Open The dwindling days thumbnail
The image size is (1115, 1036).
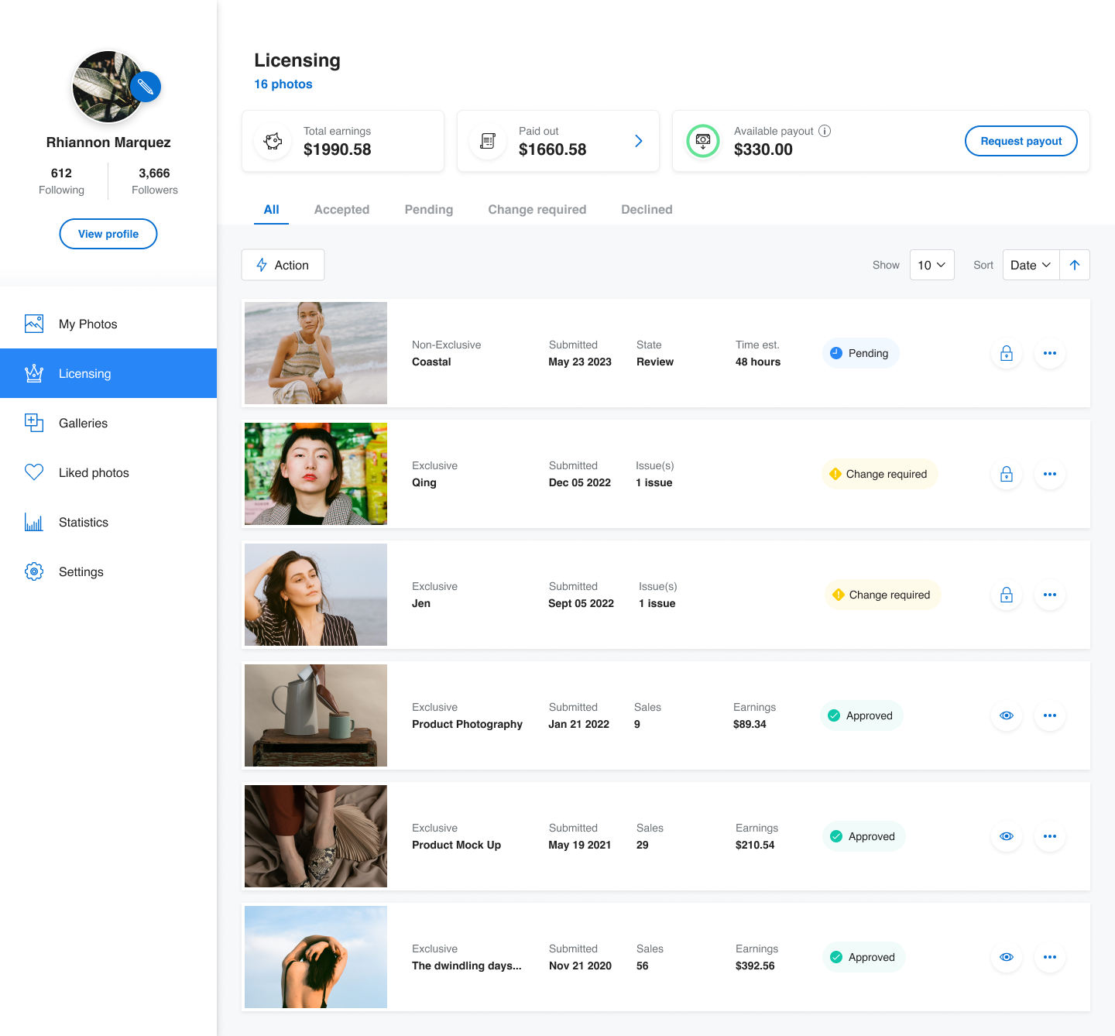tap(316, 957)
